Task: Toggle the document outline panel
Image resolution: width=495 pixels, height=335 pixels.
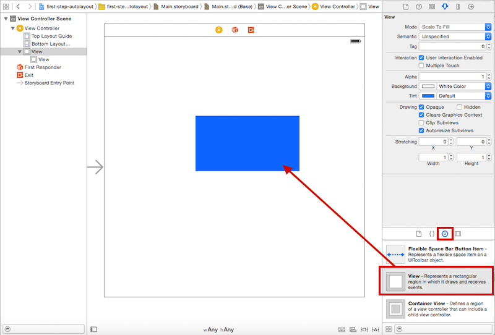Action: click(x=93, y=329)
